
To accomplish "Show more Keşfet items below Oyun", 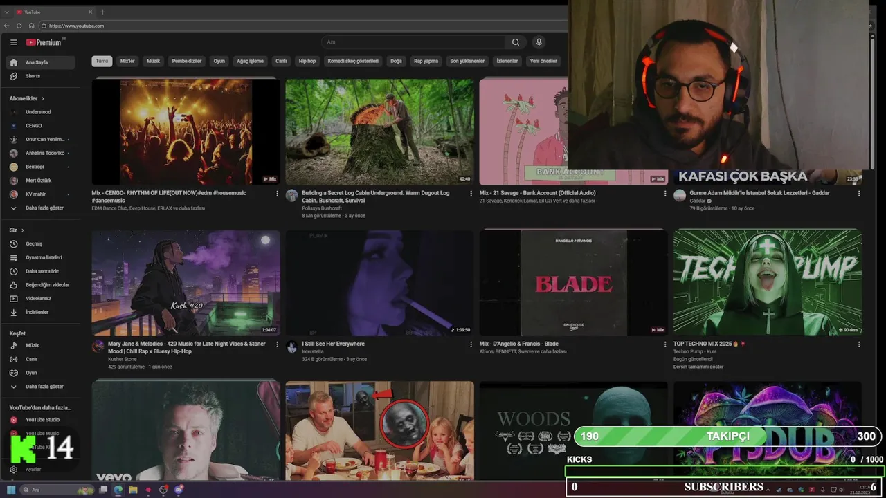I will 40,387.
